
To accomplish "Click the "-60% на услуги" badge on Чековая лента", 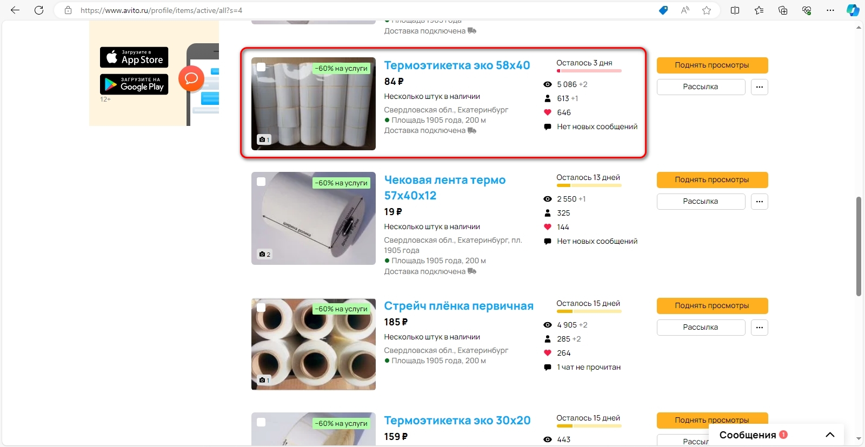I will pyautogui.click(x=342, y=183).
